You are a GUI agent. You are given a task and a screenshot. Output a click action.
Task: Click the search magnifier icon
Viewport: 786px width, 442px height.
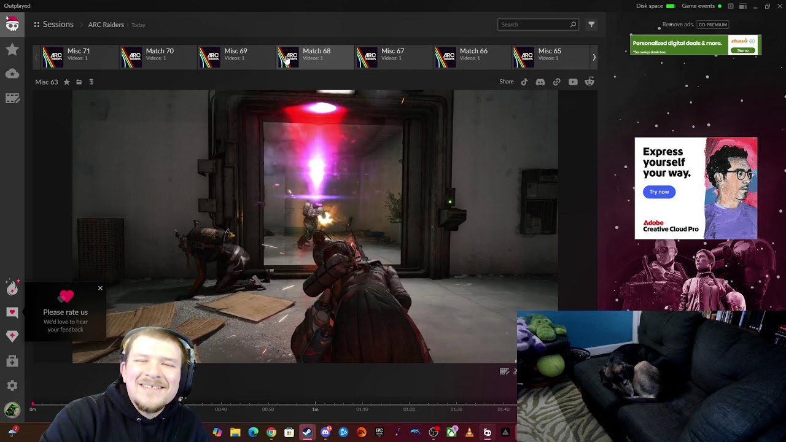click(573, 25)
